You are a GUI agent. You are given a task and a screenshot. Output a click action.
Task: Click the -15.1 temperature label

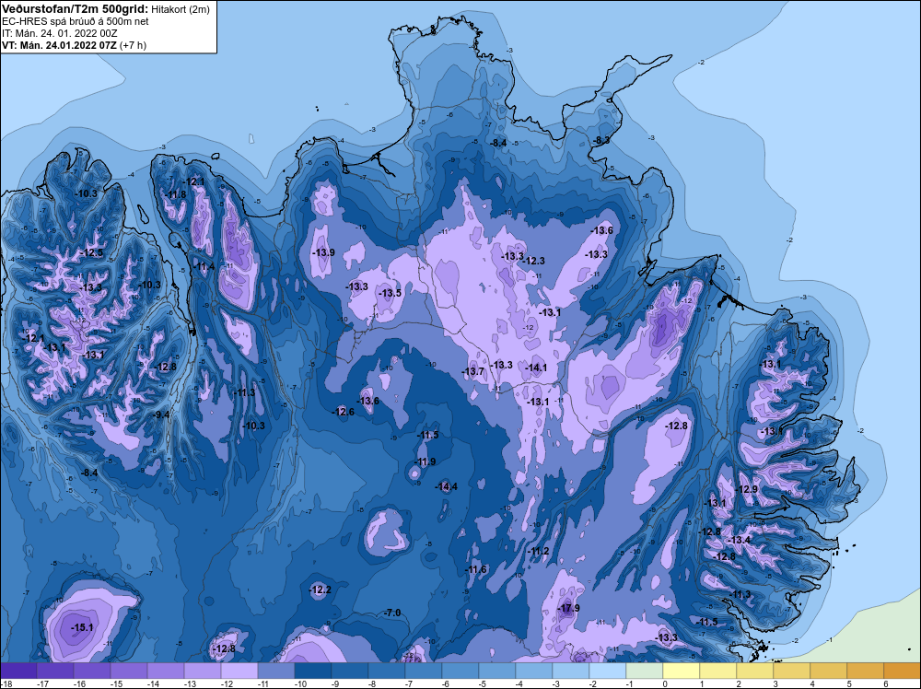click(82, 627)
